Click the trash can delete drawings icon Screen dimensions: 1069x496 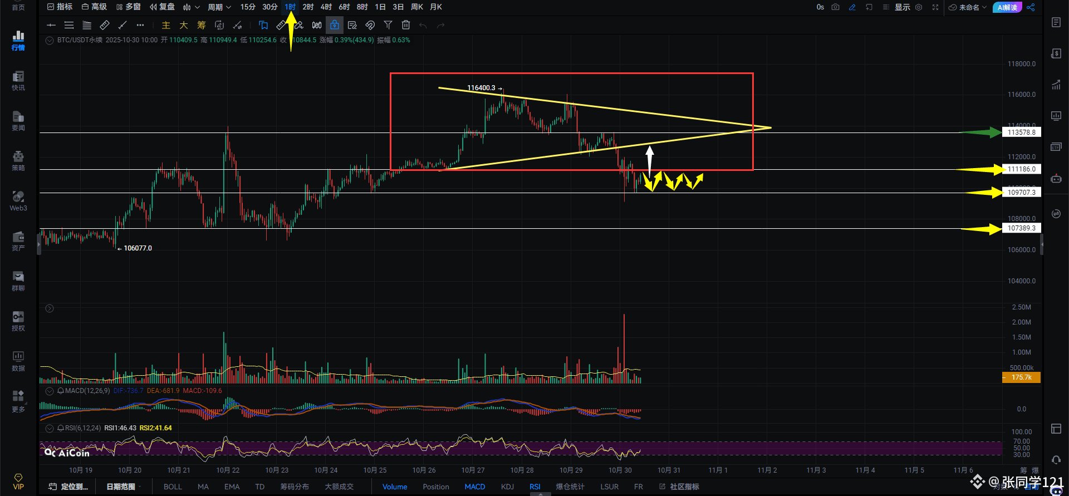pos(406,25)
